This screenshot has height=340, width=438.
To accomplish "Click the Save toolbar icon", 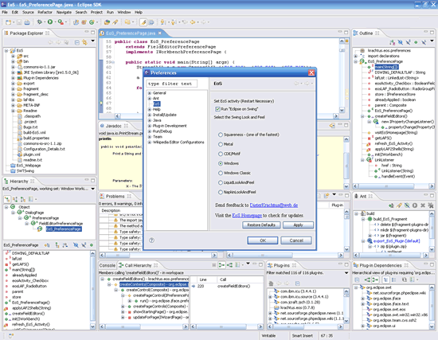I will tap(19, 22).
